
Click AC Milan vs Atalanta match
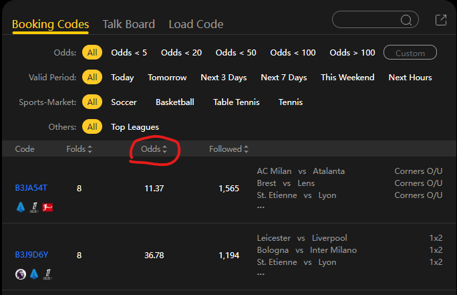[x=301, y=171]
